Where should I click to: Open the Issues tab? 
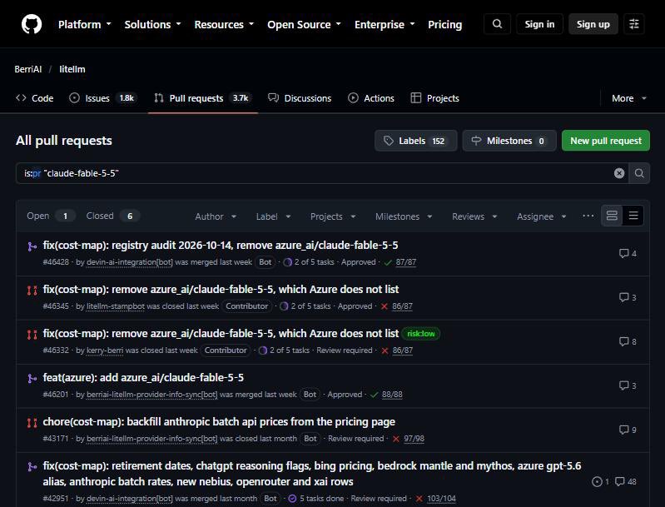pos(102,98)
